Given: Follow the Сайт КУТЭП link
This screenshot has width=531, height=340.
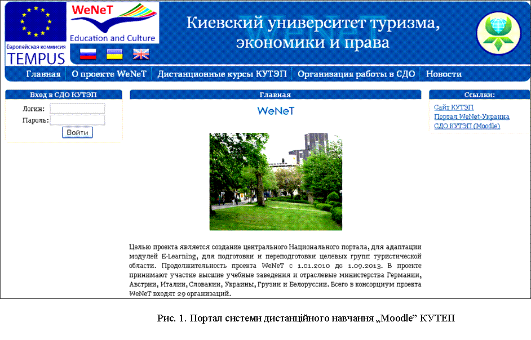Looking at the screenshot, I should coord(454,108).
